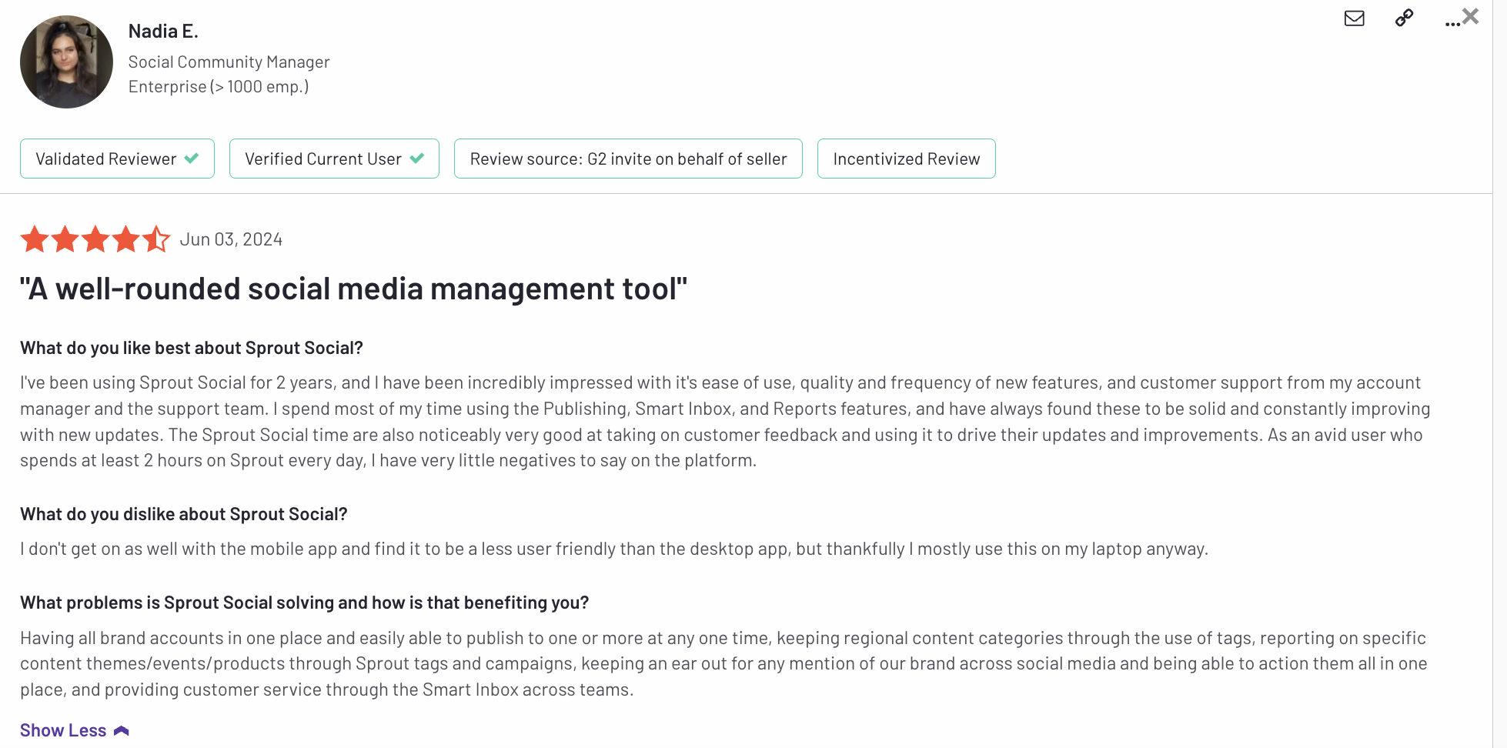Copy the review link using the chain icon

click(x=1403, y=18)
